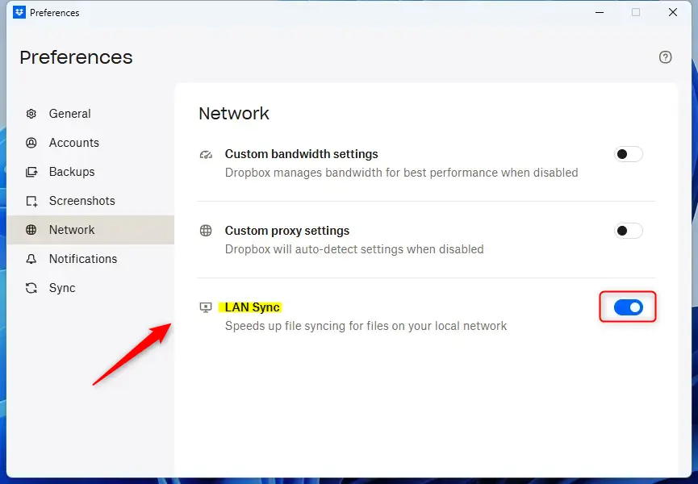Click the Notifications bell icon
The height and width of the screenshot is (484, 698).
click(x=31, y=259)
